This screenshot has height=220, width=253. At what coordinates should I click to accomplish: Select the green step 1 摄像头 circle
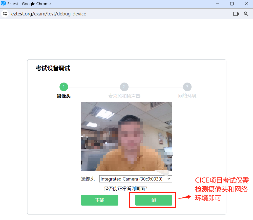pos(64,87)
